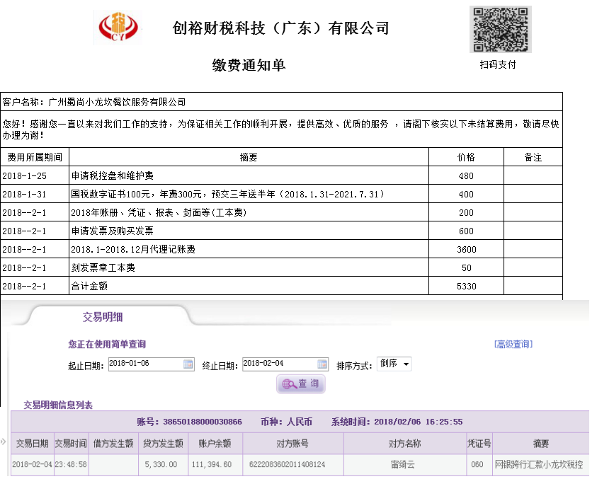Select the row 2018.1-2018.12月代理记账费
This screenshot has width=614, height=496.
tap(281, 249)
